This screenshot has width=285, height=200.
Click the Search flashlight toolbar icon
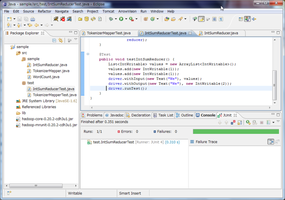[x=180, y=19]
